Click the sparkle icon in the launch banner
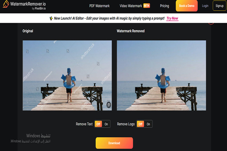 [x=51, y=18]
